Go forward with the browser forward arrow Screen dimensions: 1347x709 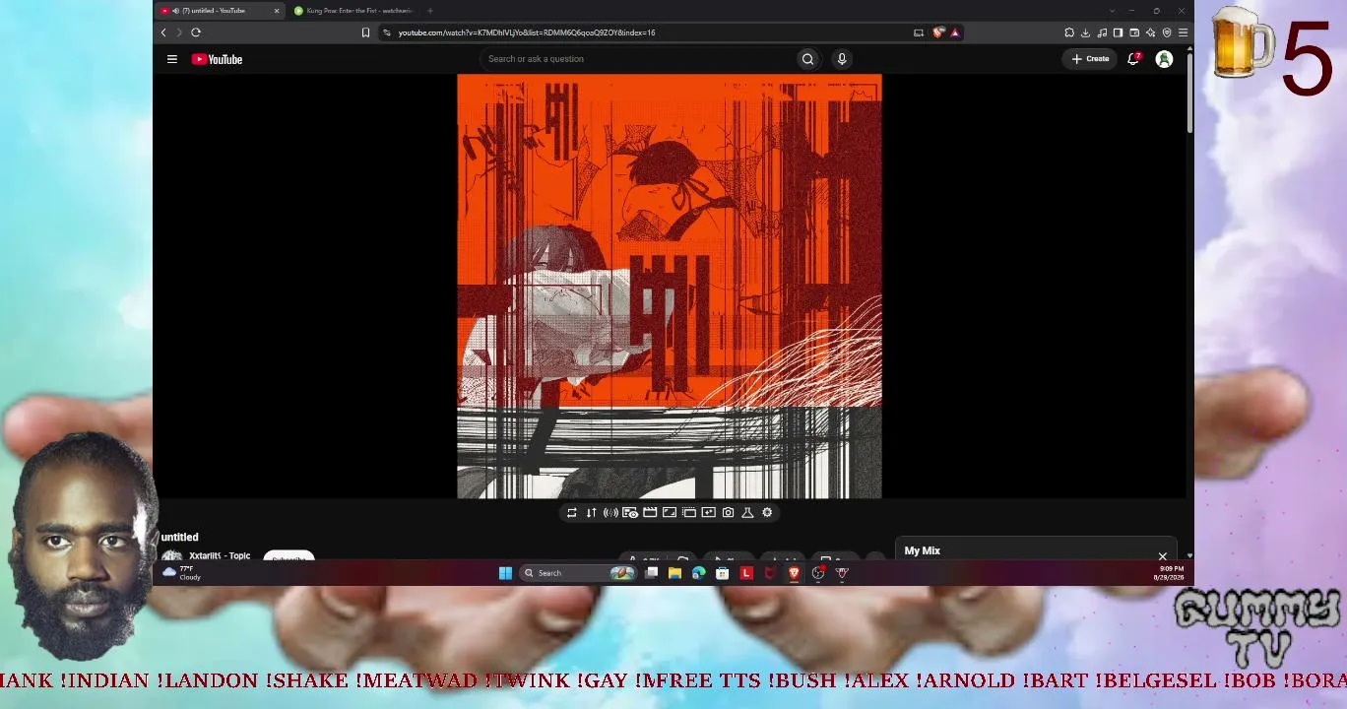pyautogui.click(x=179, y=32)
